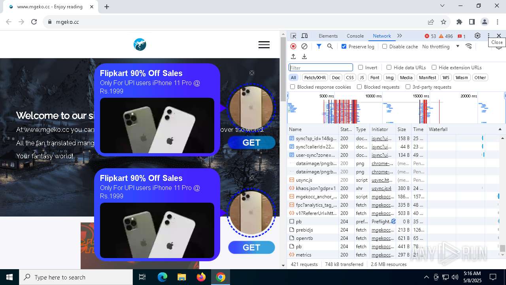
Task: Uncheck Preserve log checkbox
Action: (x=344, y=46)
